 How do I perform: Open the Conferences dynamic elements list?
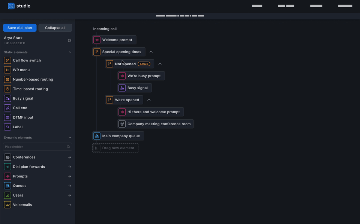coord(69,157)
